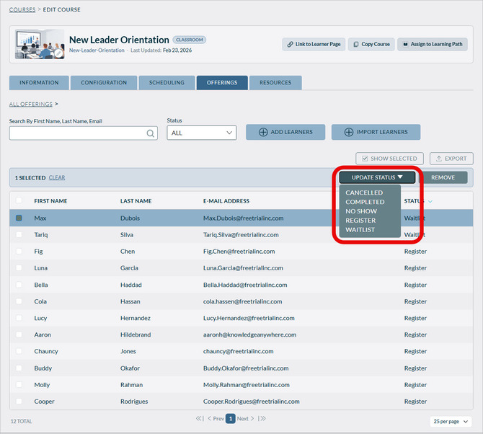Click the Next page link
The image size is (483, 434).
tap(245, 419)
